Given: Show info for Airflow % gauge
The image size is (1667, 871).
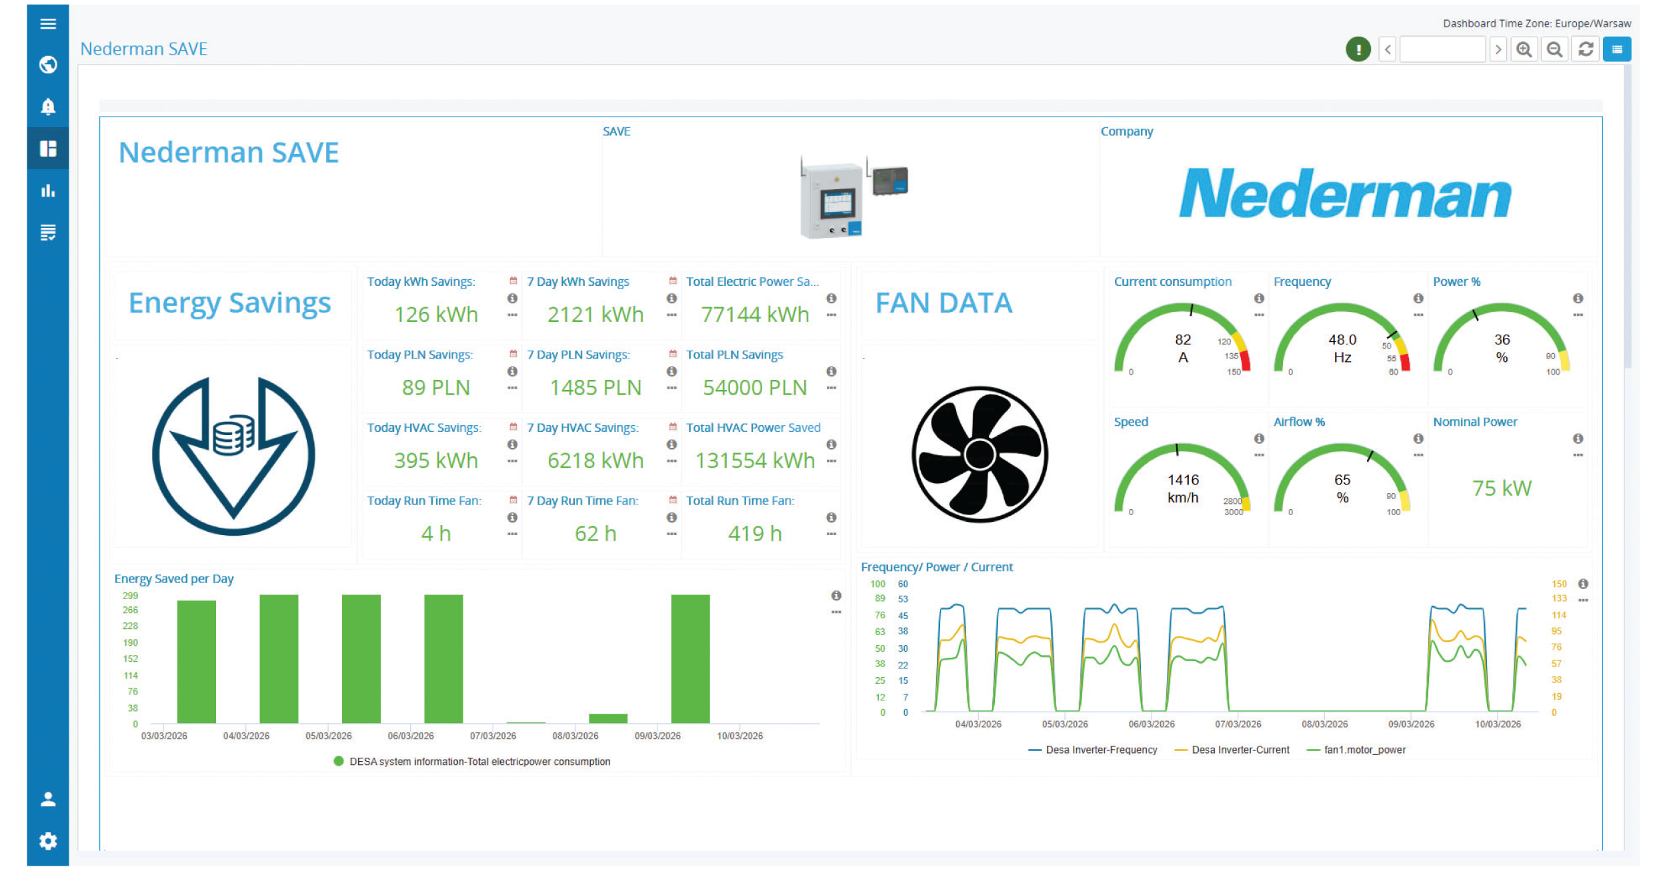Looking at the screenshot, I should pos(1418,438).
